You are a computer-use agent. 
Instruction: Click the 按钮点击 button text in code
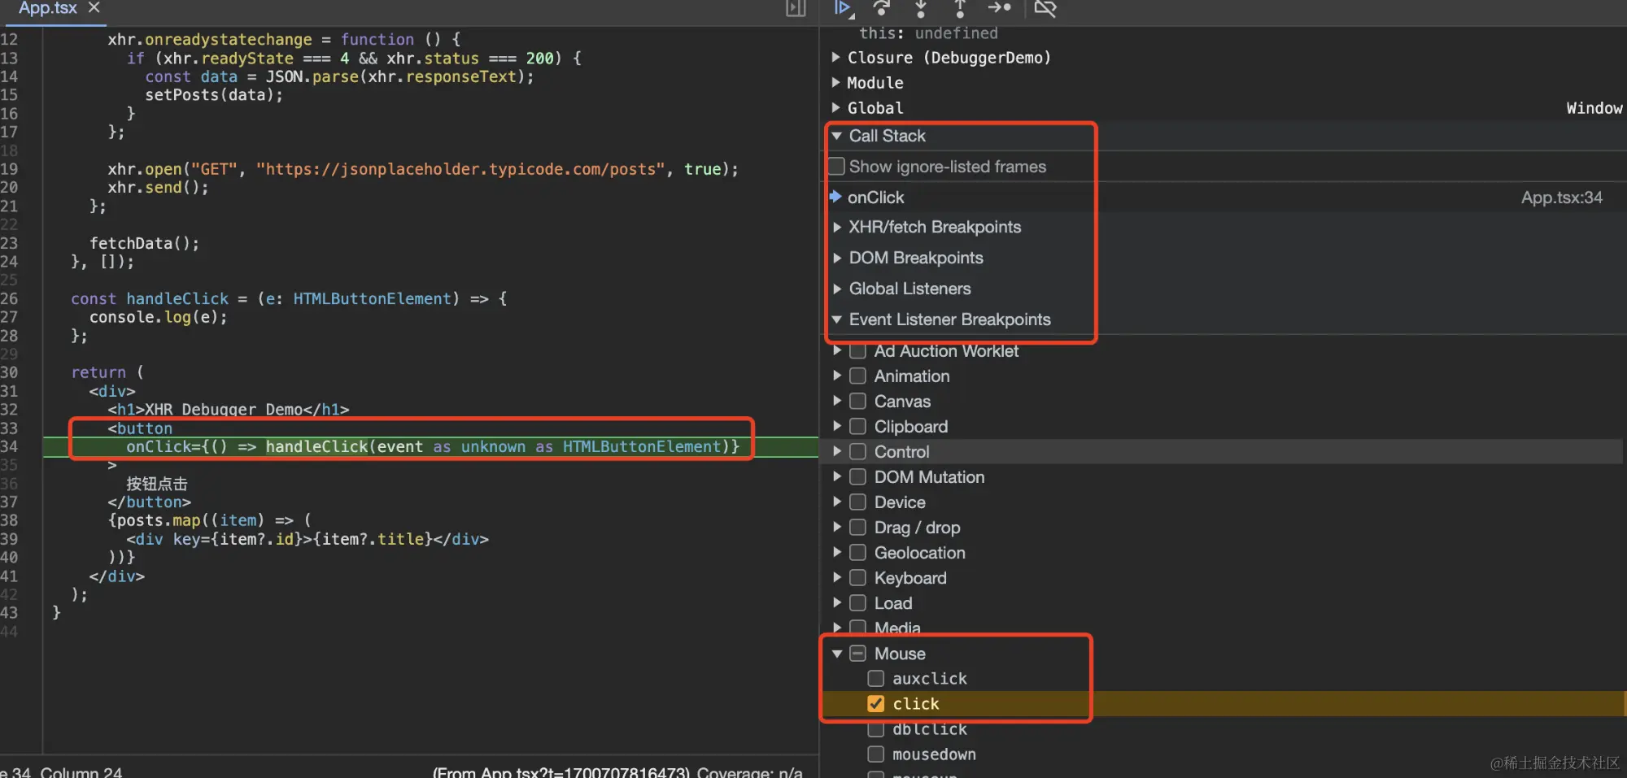tap(157, 484)
